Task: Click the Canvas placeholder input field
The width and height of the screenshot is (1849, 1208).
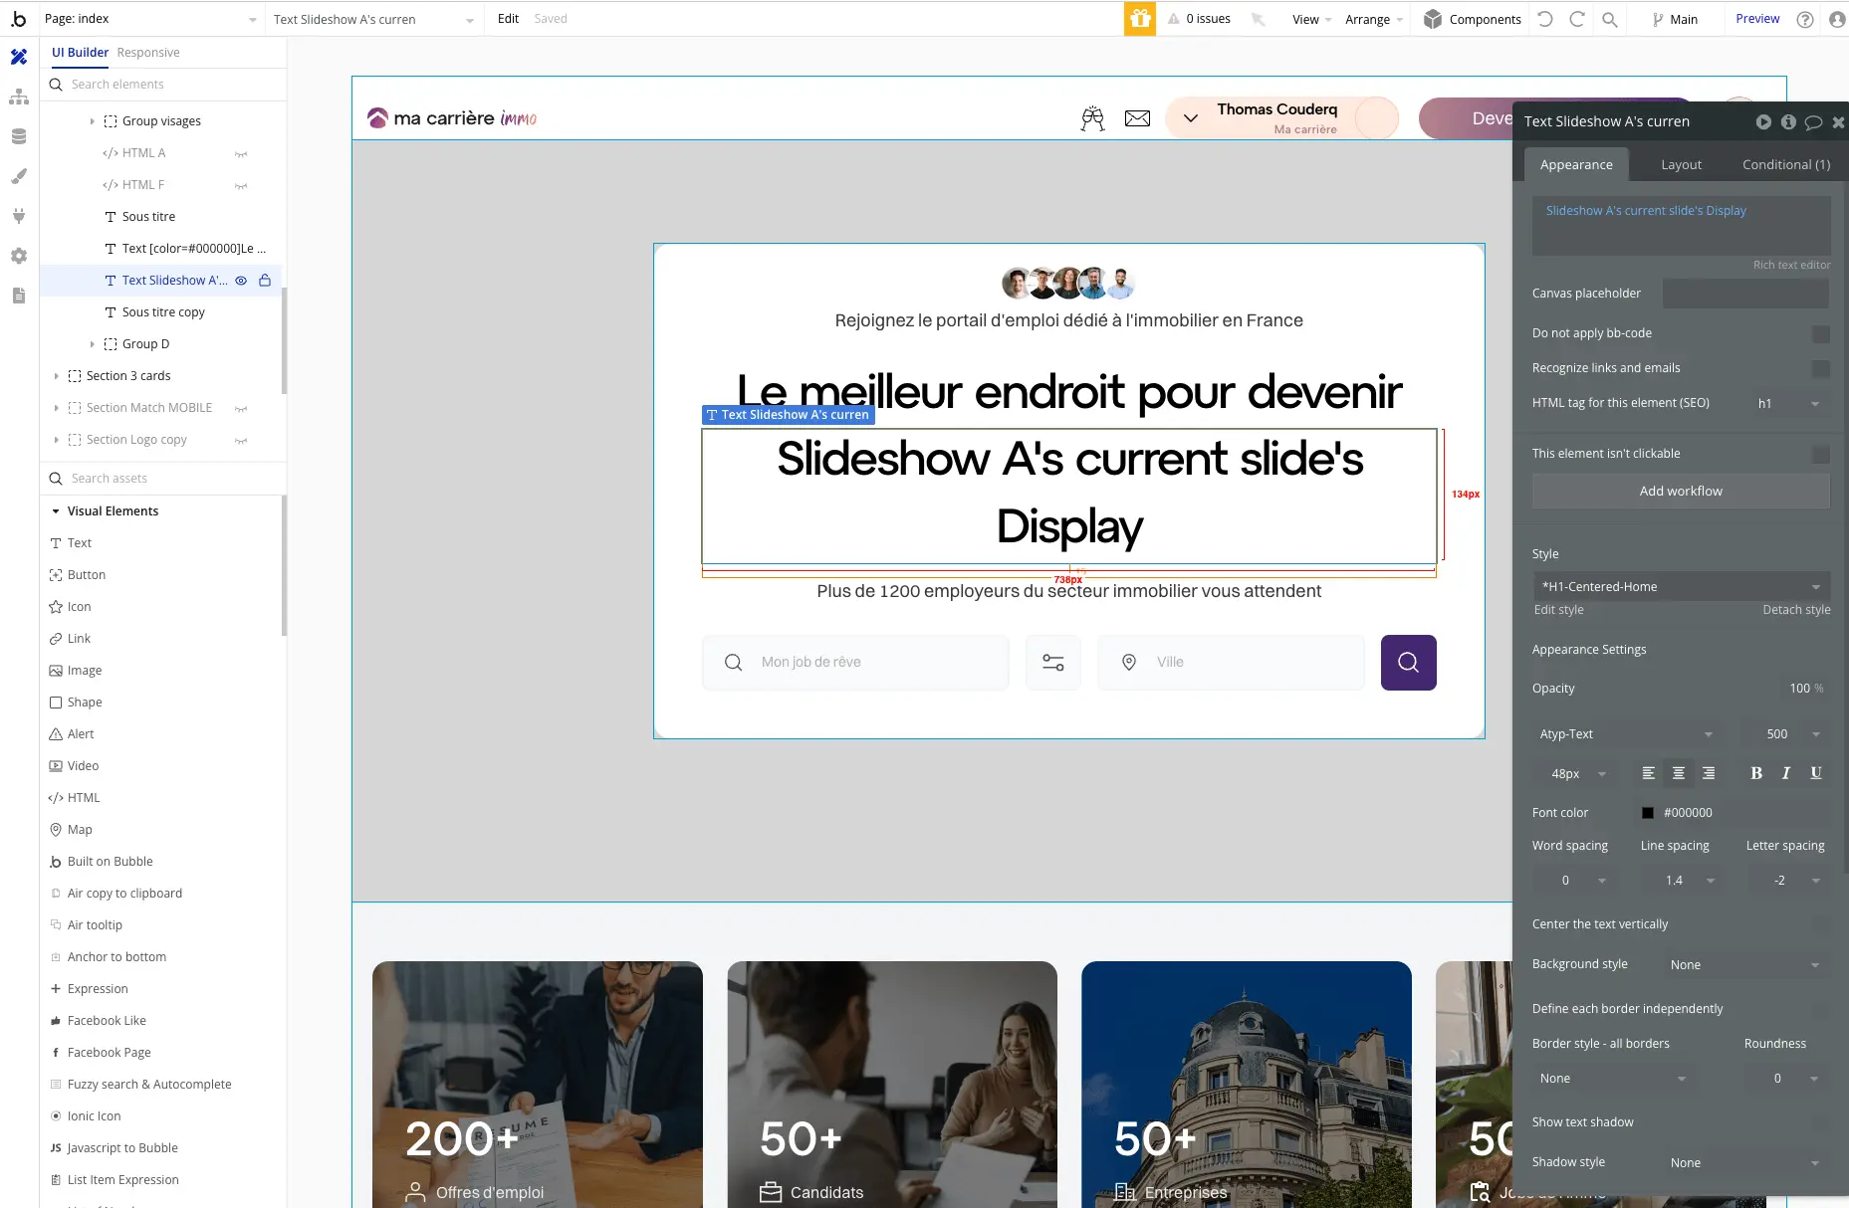Action: point(1745,294)
